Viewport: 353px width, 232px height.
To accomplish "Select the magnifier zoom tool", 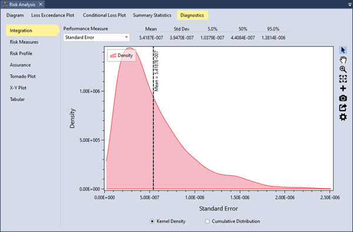I will click(343, 69).
